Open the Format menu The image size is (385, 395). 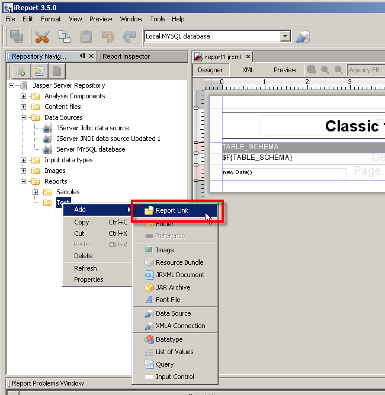[51, 19]
